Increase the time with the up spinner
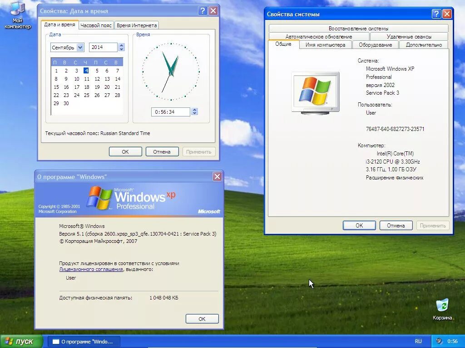This screenshot has width=465, height=348. coord(194,110)
